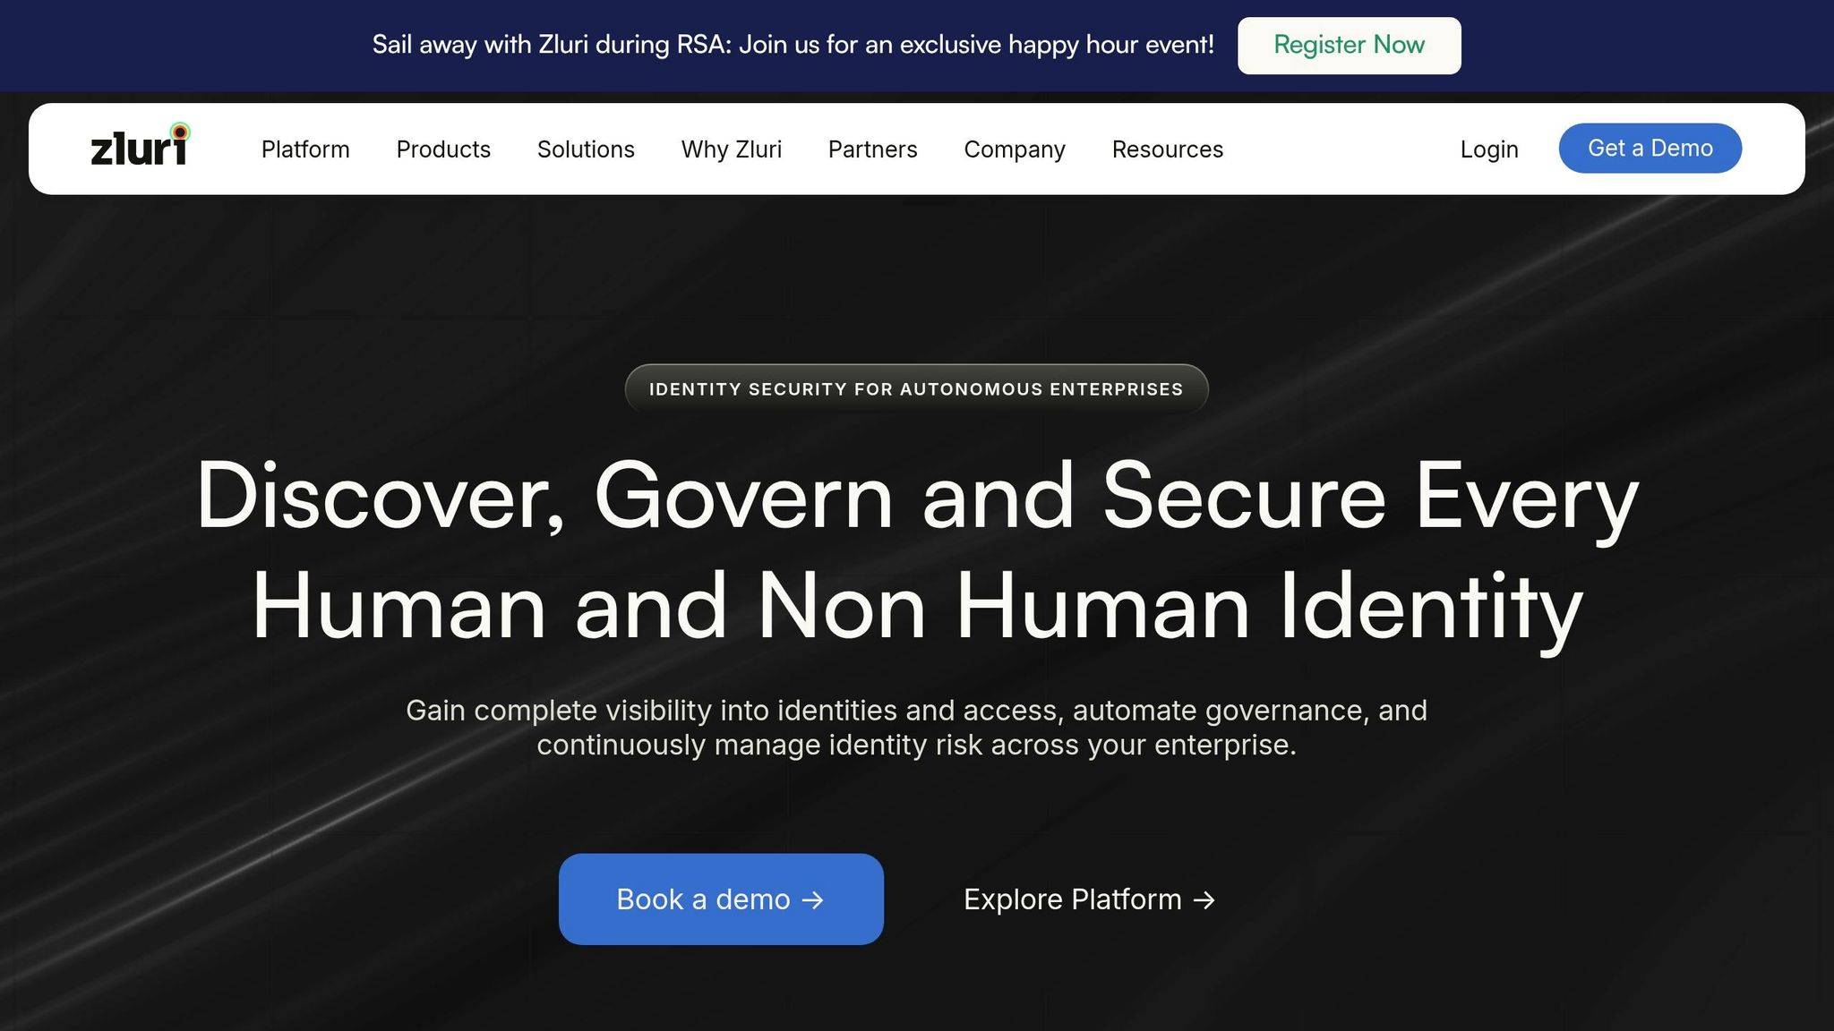This screenshot has width=1834, height=1031.
Task: Click the subtitle starting "Gain complete visibility"
Action: click(916, 728)
